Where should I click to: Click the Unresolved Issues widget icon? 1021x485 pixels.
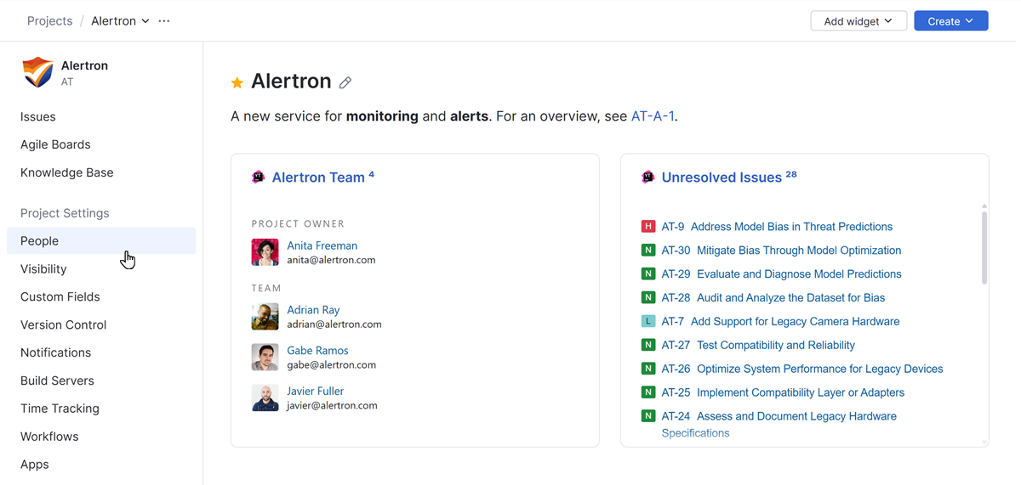coord(648,177)
